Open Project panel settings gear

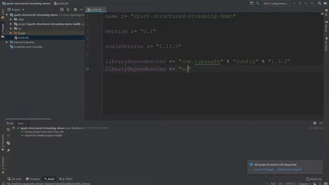pyautogui.click(x=76, y=9)
